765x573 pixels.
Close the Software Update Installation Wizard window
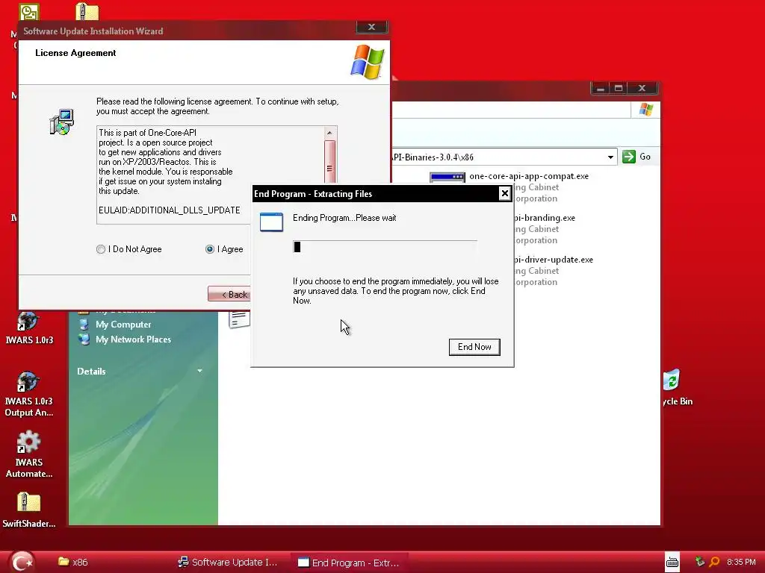point(372,27)
